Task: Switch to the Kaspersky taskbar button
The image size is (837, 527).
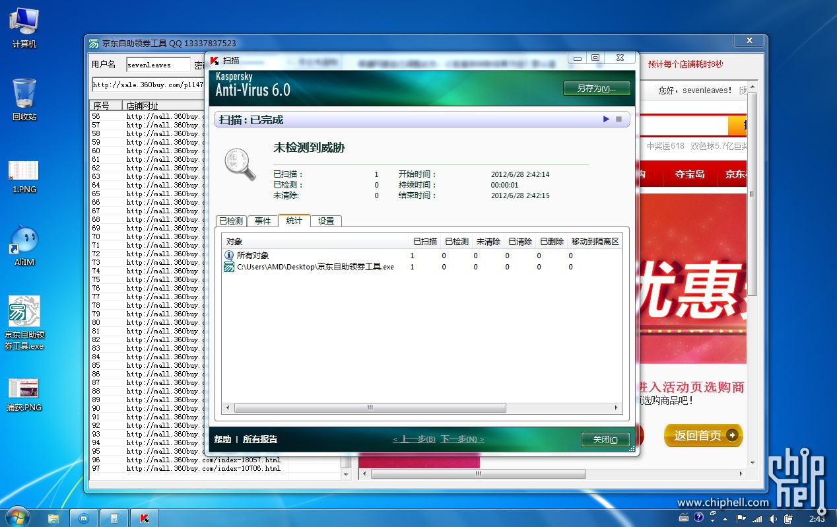Action: 145,518
